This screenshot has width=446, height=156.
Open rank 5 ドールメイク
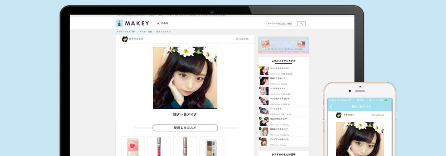coord(276,109)
